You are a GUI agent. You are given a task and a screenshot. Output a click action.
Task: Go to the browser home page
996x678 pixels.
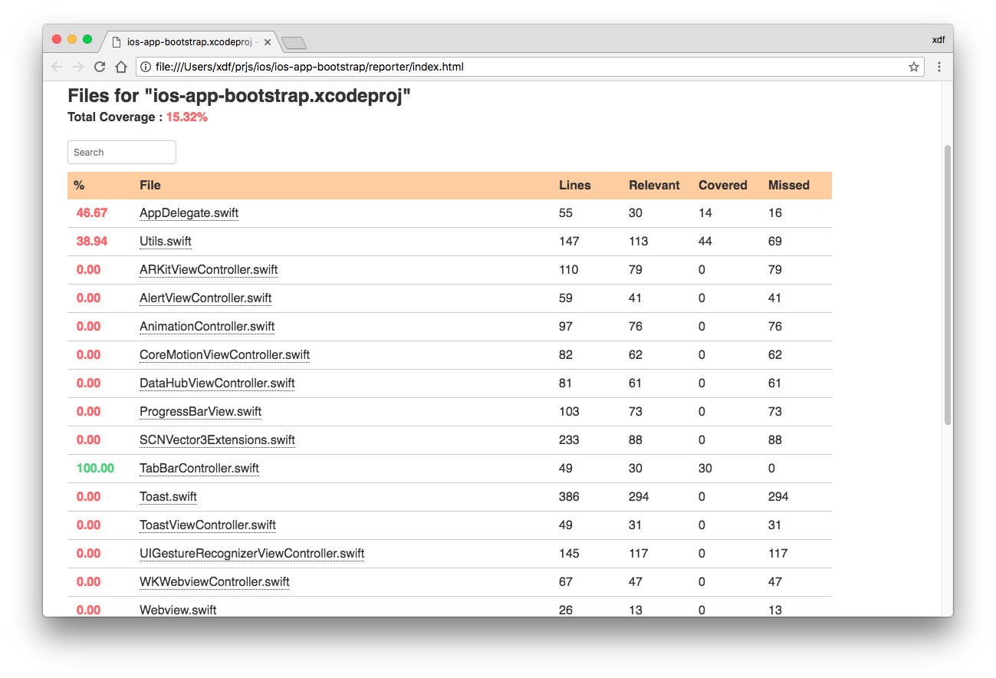120,67
